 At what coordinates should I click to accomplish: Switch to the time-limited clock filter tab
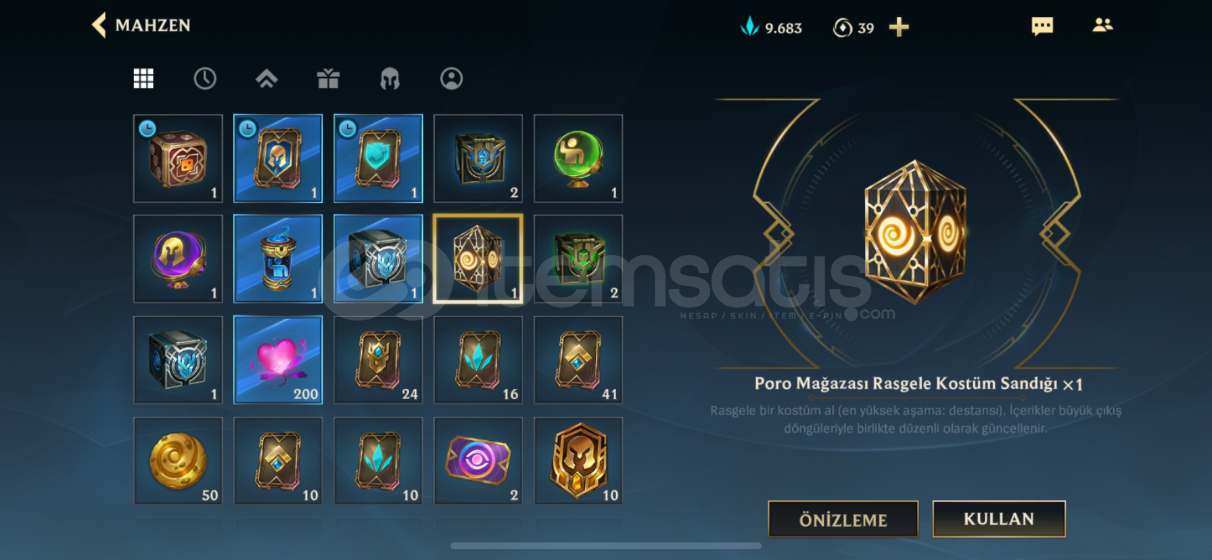(205, 78)
